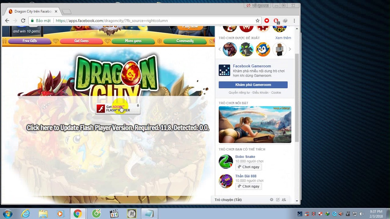Open Quyền riêng tư link
390x219 pixels.
[239, 92]
